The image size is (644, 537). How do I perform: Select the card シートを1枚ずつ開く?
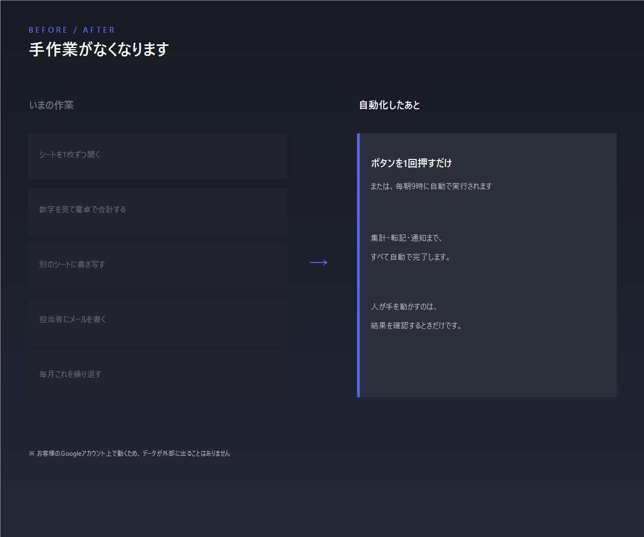coord(157,156)
